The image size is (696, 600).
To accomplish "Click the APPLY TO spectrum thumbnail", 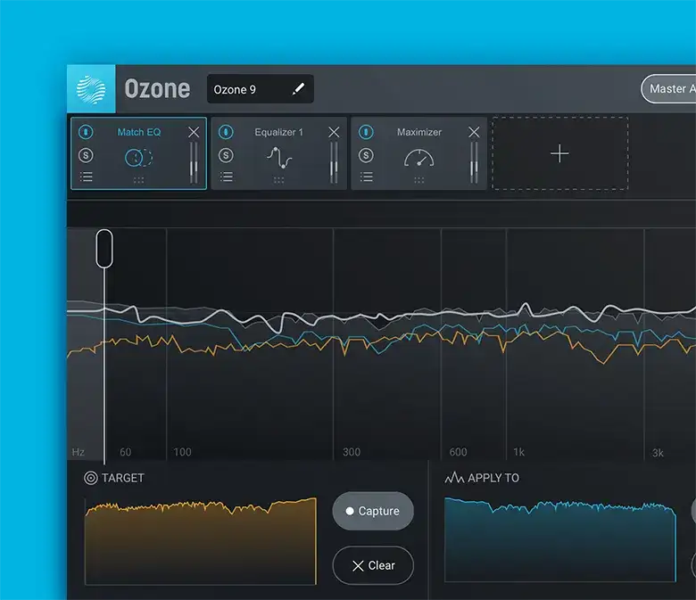I will pyautogui.click(x=560, y=539).
